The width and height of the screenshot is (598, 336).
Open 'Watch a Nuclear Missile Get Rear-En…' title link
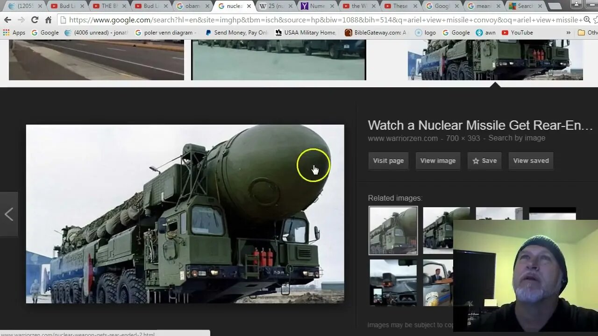480,125
